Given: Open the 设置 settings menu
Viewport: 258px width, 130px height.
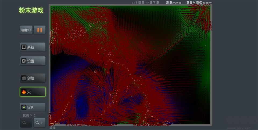Looking at the screenshot, I should coord(33,61).
